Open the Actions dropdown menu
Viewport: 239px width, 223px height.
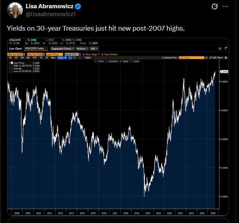(82, 49)
